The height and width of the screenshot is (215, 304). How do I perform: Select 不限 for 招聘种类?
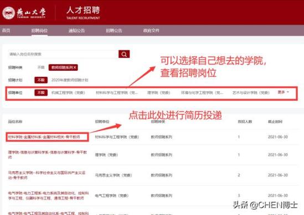pyautogui.click(x=41, y=67)
